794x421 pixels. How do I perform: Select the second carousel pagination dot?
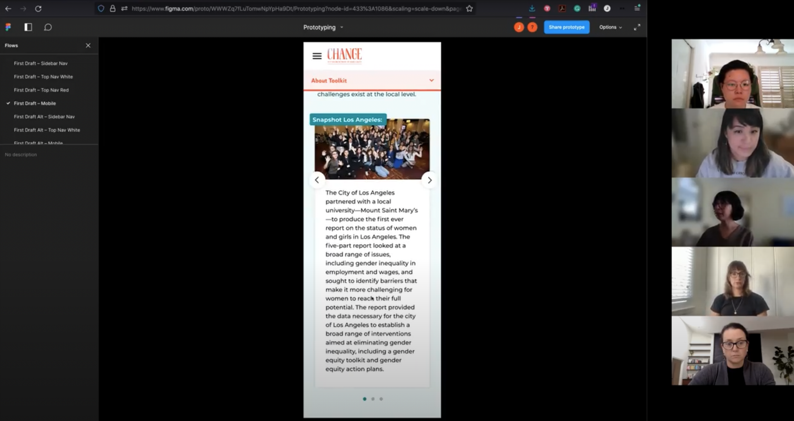(x=373, y=399)
